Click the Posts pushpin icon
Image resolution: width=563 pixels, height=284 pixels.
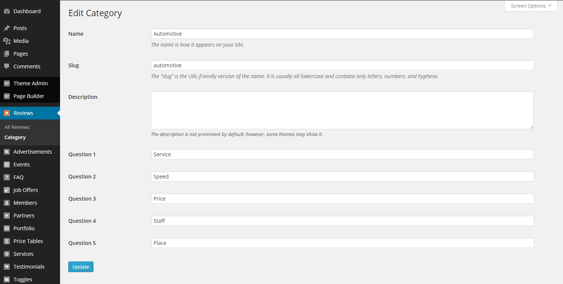(7, 28)
